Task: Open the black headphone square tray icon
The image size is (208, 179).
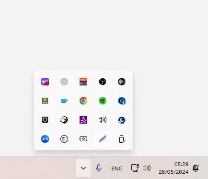Action: tap(45, 120)
